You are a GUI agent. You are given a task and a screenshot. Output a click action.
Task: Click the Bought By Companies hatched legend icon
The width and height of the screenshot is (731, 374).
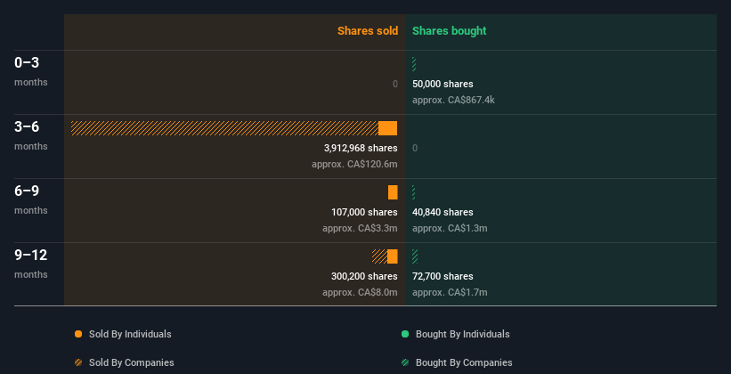click(x=405, y=362)
